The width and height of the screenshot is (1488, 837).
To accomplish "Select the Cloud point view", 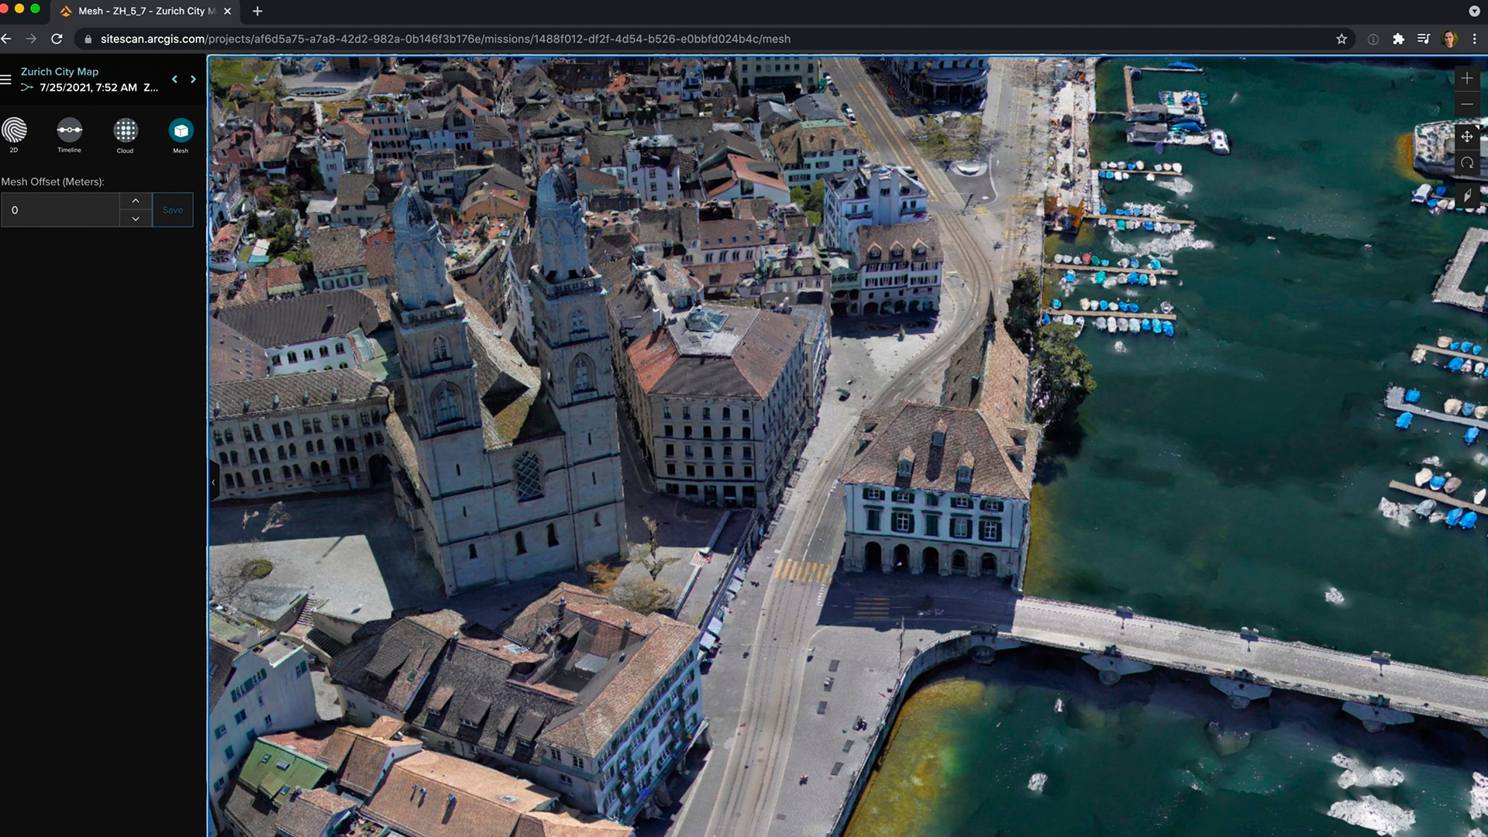I will point(125,130).
